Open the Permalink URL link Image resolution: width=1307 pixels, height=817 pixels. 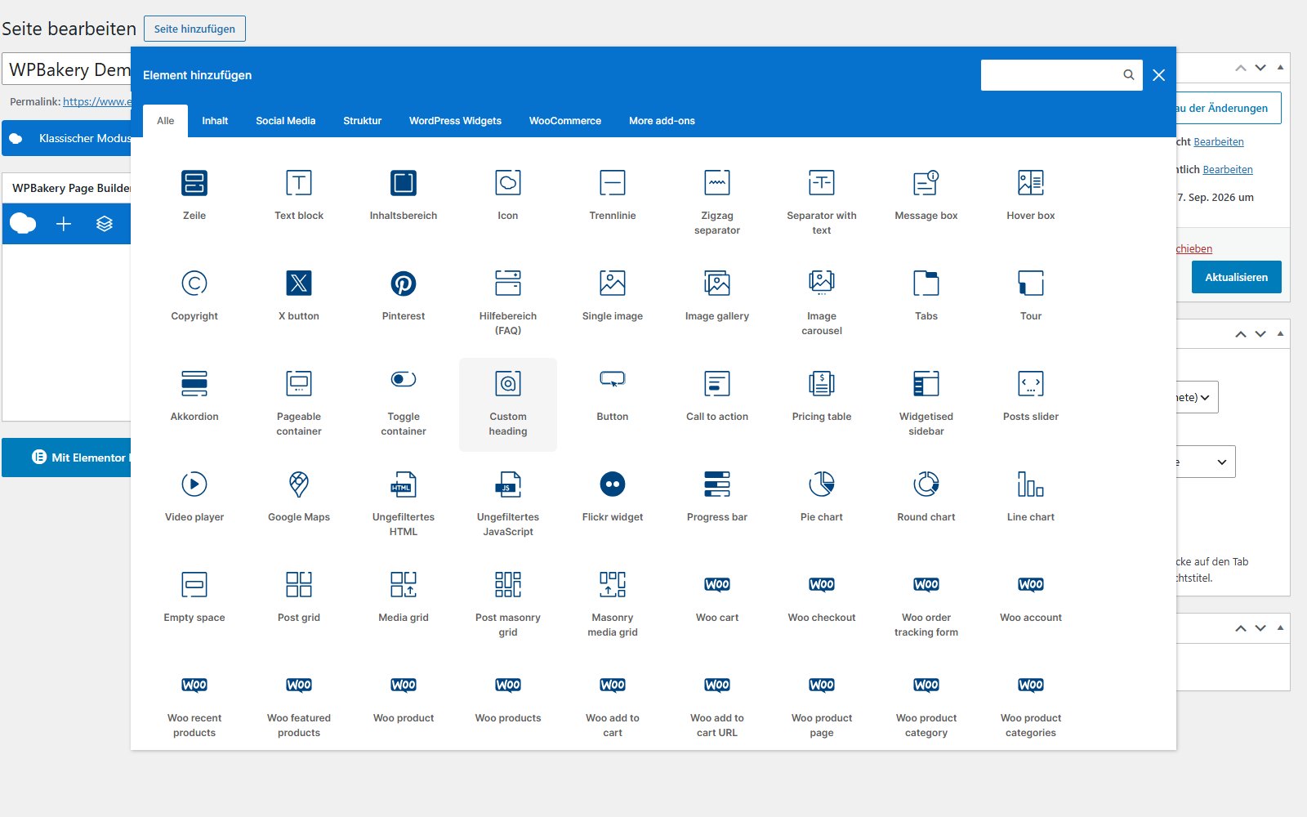97,102
